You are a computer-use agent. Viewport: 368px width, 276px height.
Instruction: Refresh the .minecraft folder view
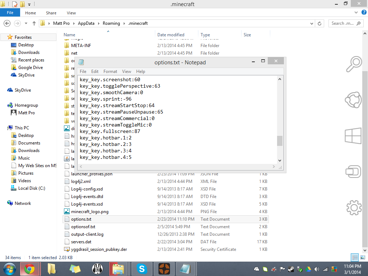pos(319,23)
